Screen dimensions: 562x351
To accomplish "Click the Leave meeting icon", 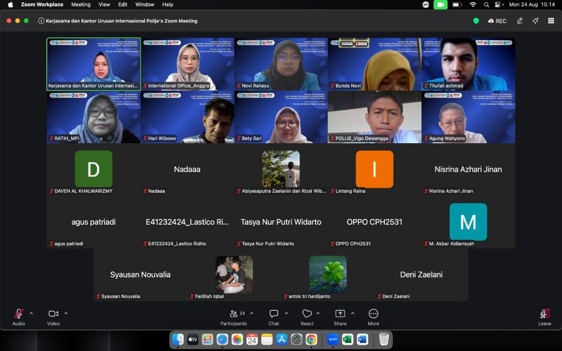I will (x=545, y=314).
